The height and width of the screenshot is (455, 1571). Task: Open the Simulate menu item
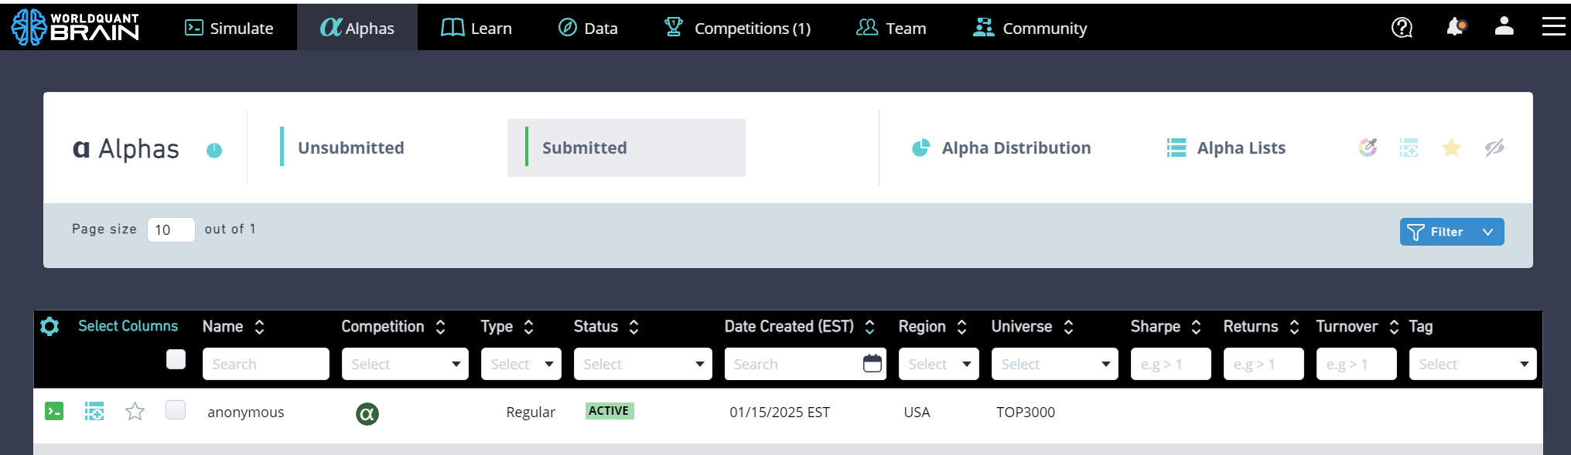(229, 28)
